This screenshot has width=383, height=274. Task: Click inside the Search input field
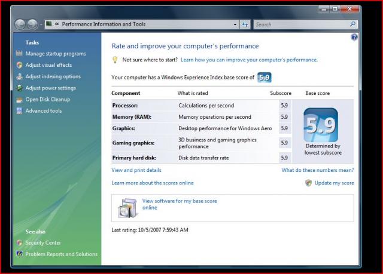(x=302, y=24)
